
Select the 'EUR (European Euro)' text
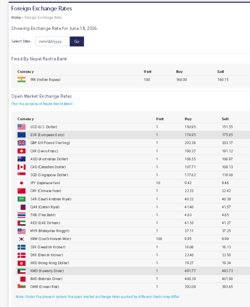pos(47,135)
